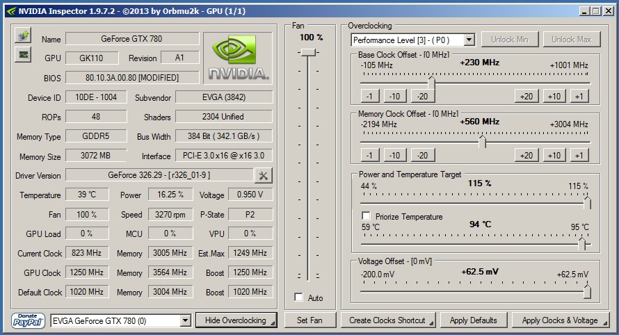Click the Driver Version field
The width and height of the screenshot is (619, 335).
click(159, 175)
